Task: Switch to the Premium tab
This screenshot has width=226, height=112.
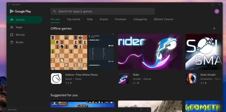Action: [x=121, y=19]
